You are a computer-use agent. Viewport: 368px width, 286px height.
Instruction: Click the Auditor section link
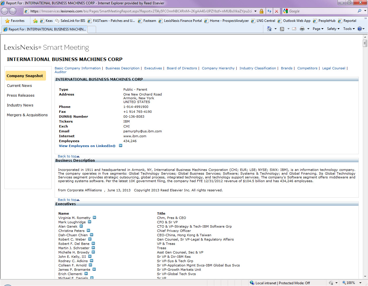60,72
